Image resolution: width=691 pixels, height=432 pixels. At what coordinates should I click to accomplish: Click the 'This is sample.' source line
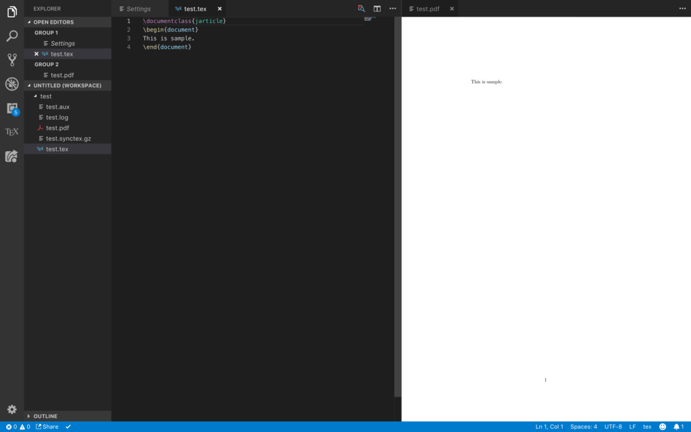point(169,38)
